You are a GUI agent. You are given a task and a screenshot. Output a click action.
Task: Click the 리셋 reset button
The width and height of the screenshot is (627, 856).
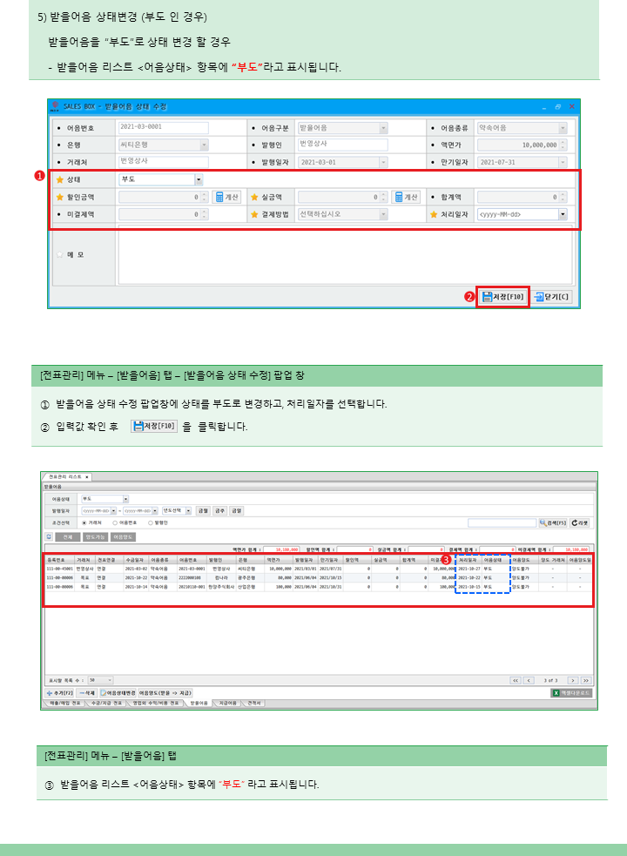(580, 522)
